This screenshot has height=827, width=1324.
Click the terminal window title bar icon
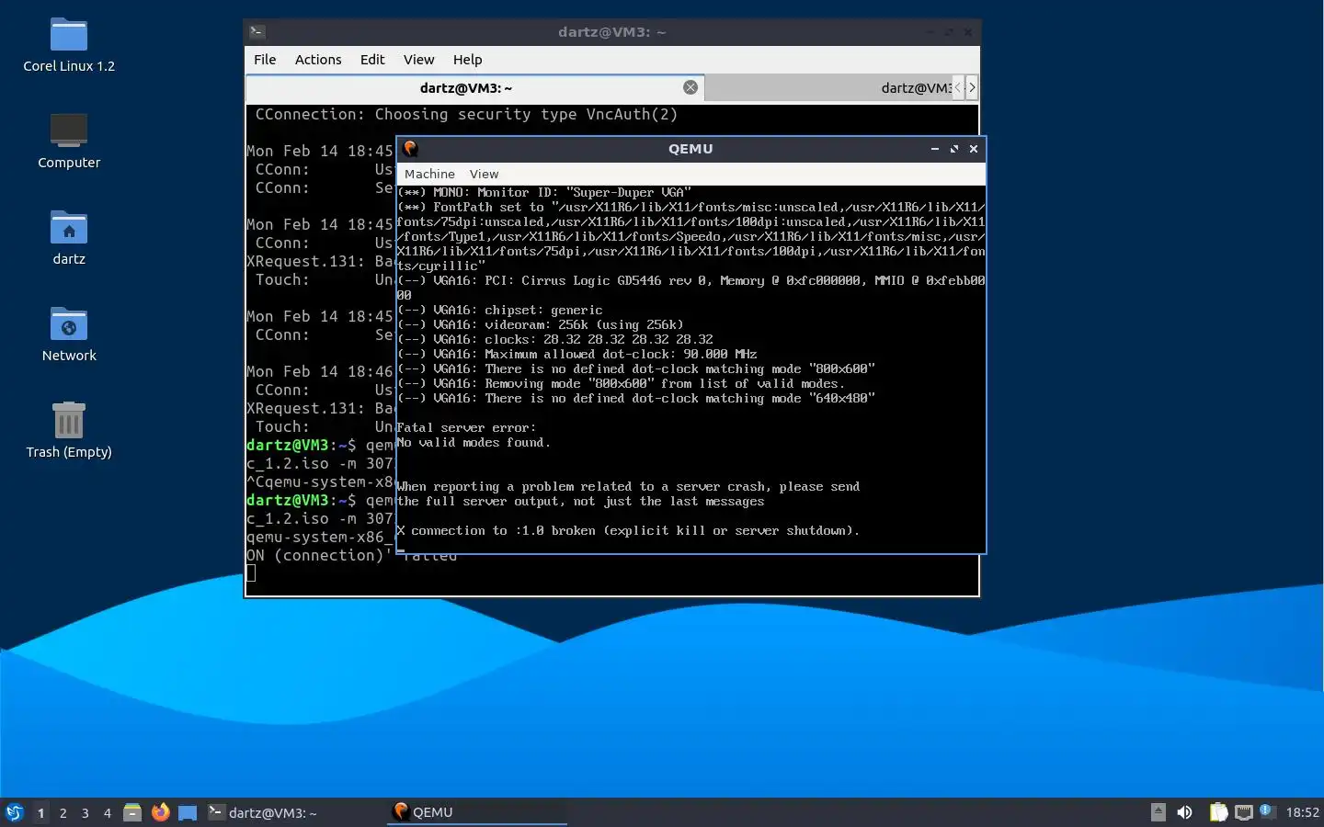pyautogui.click(x=257, y=32)
